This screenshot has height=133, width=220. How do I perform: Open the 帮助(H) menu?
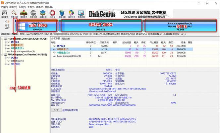pos(49,7)
